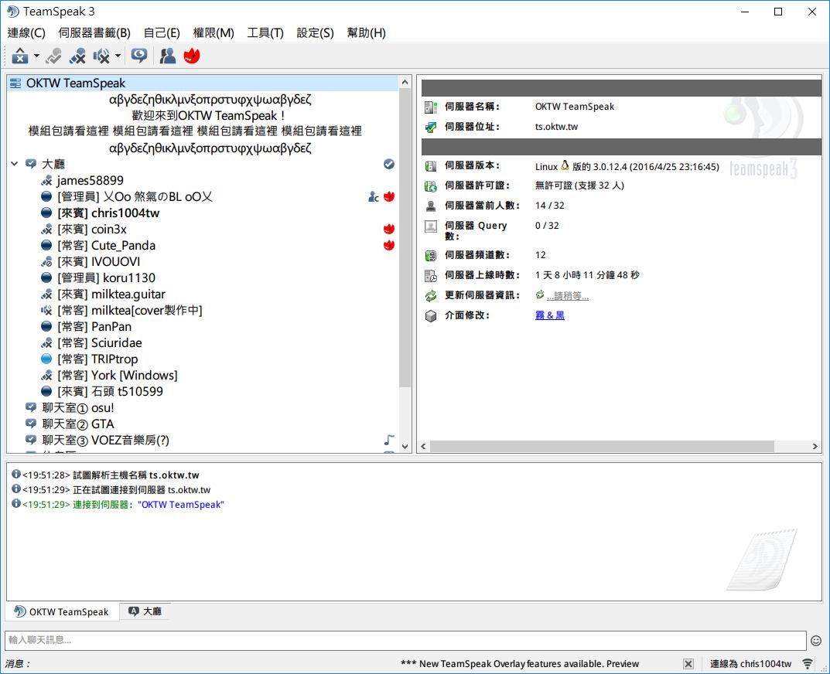Collapse the 大廳 channel tree
Screen dimensions: 830x674
point(15,164)
